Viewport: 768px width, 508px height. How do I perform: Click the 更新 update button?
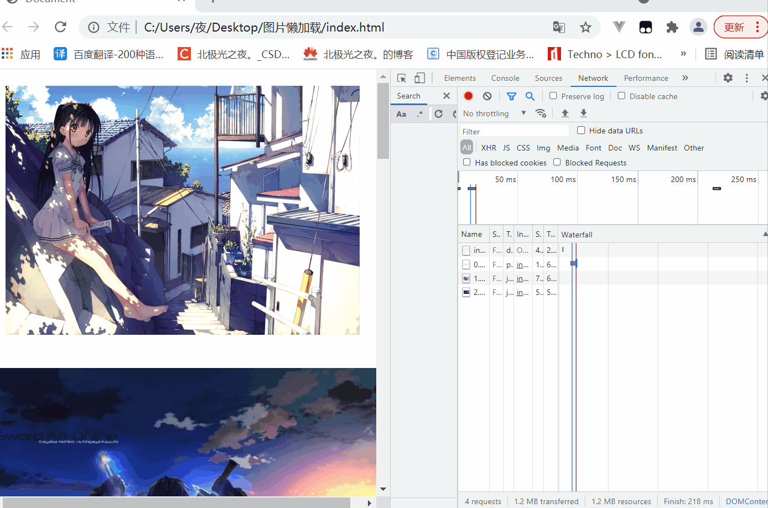[x=734, y=27]
